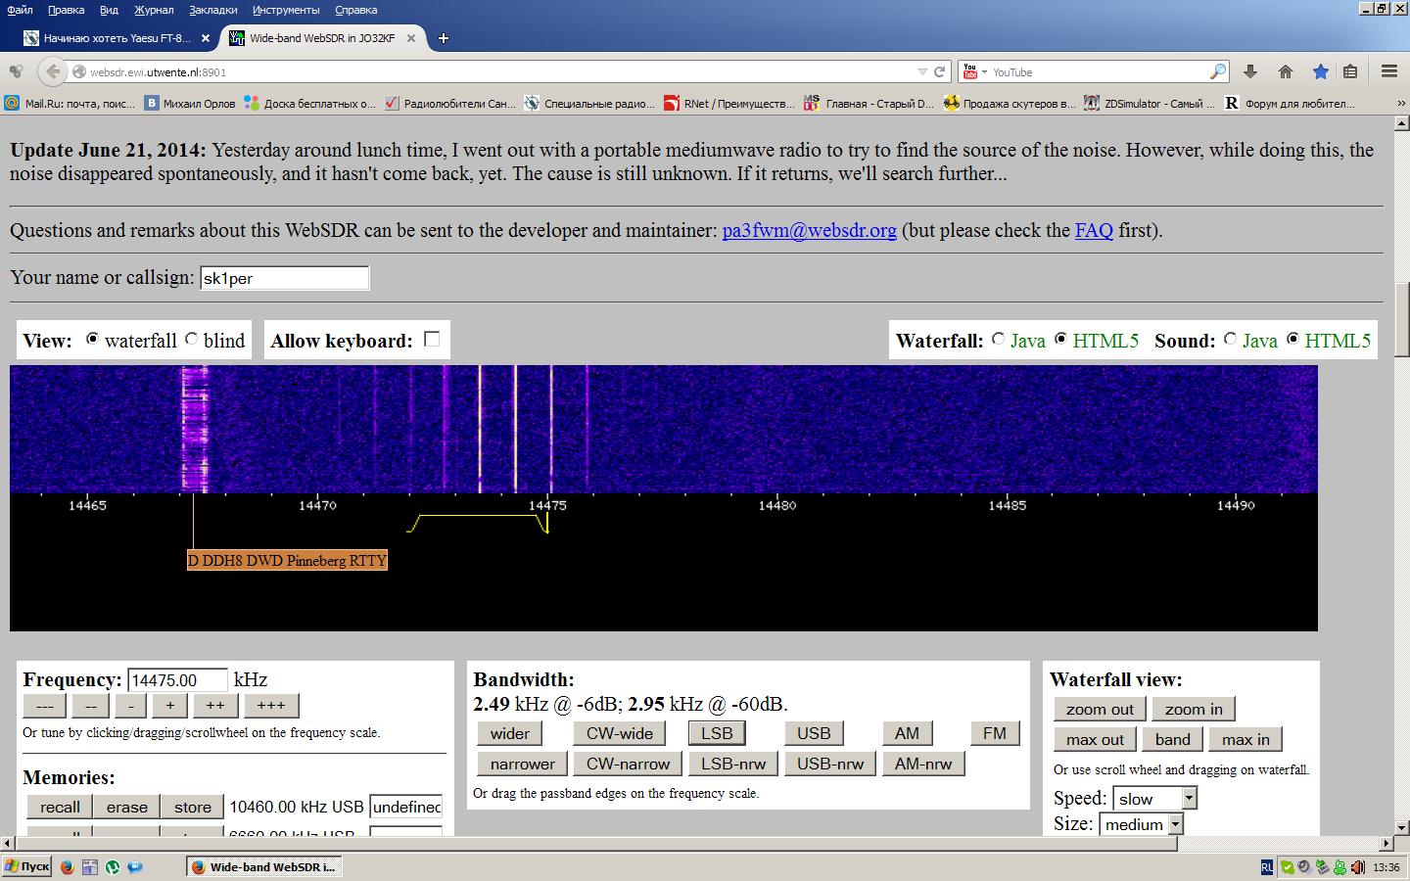Select Java for Waterfall
The width and height of the screenshot is (1410, 881).
click(998, 339)
